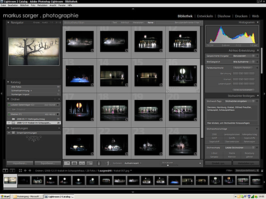The height and width of the screenshot is (199, 266).
Task: Click Alles zurücksetzen button
Action: (243, 90)
